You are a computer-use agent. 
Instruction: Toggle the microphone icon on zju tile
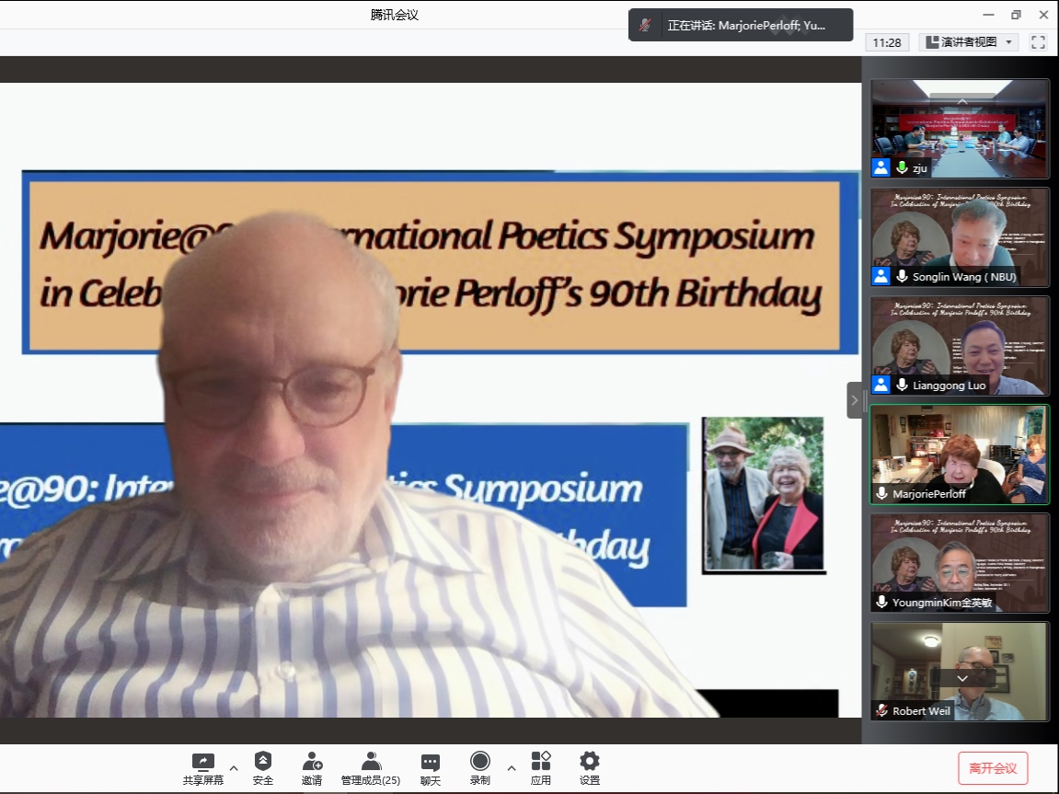[903, 167]
